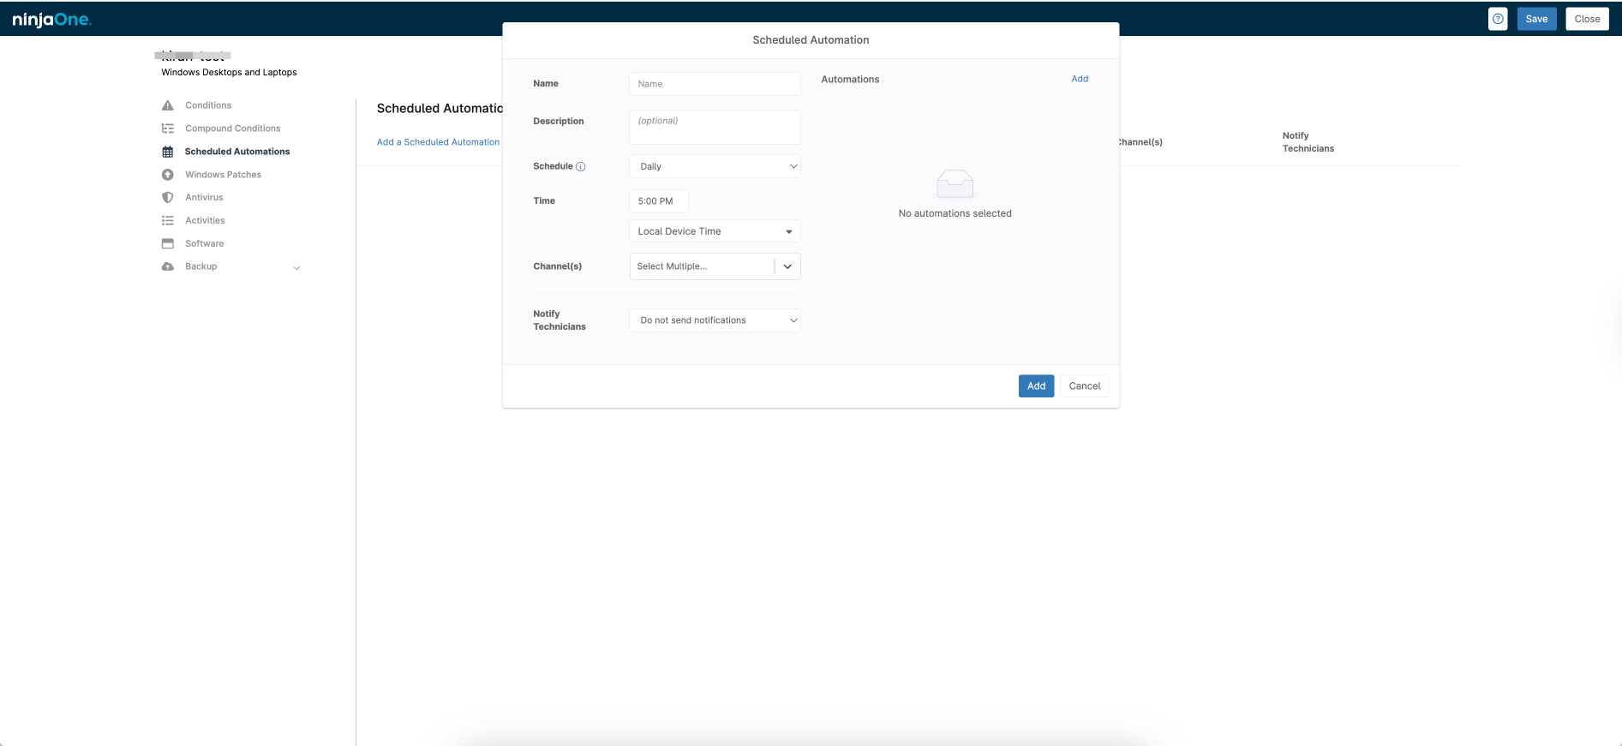The height and width of the screenshot is (746, 1622).
Task: Go to Windows Patches in sidebar
Action: pyautogui.click(x=223, y=175)
